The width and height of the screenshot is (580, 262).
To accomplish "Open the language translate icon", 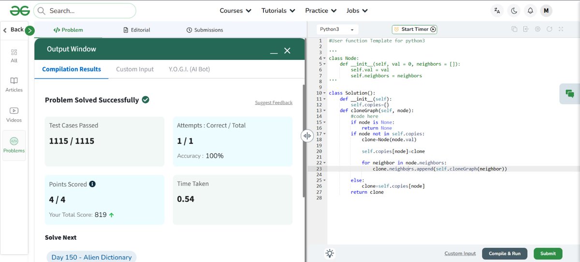I will coord(497,11).
